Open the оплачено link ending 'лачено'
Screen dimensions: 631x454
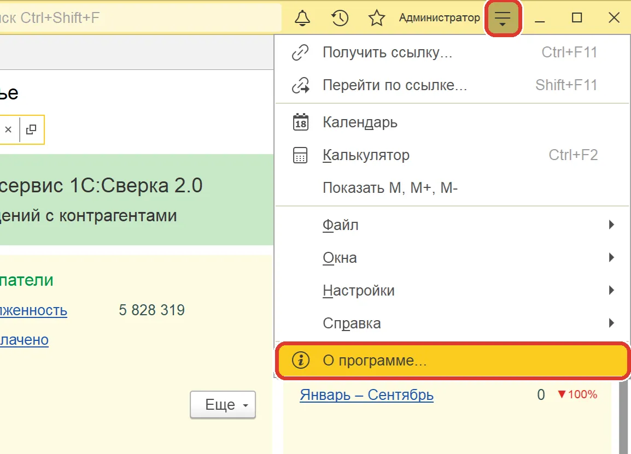tap(24, 340)
